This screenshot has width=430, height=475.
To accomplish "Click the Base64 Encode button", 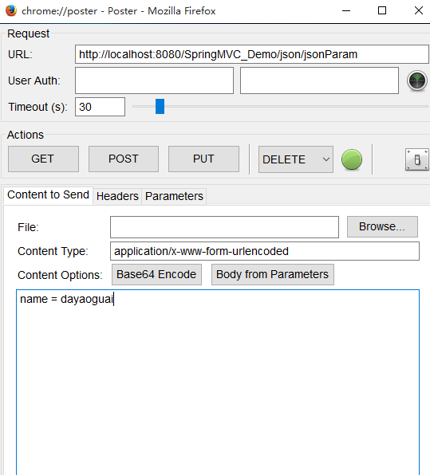I will click(156, 274).
